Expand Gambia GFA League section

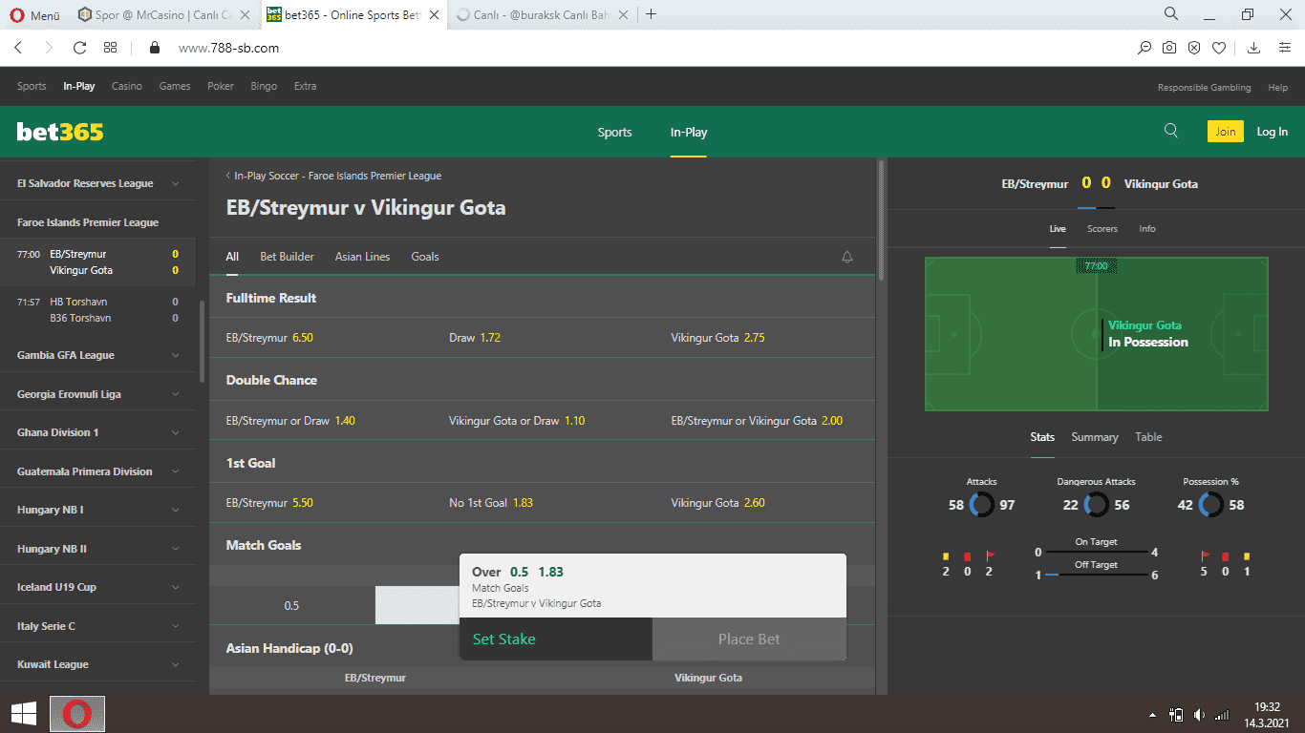97,355
